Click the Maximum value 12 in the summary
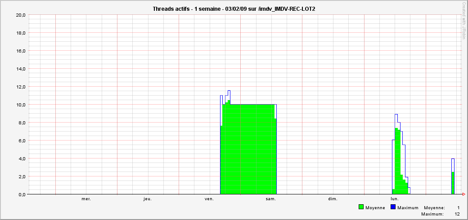468x220 pixels. (457, 214)
